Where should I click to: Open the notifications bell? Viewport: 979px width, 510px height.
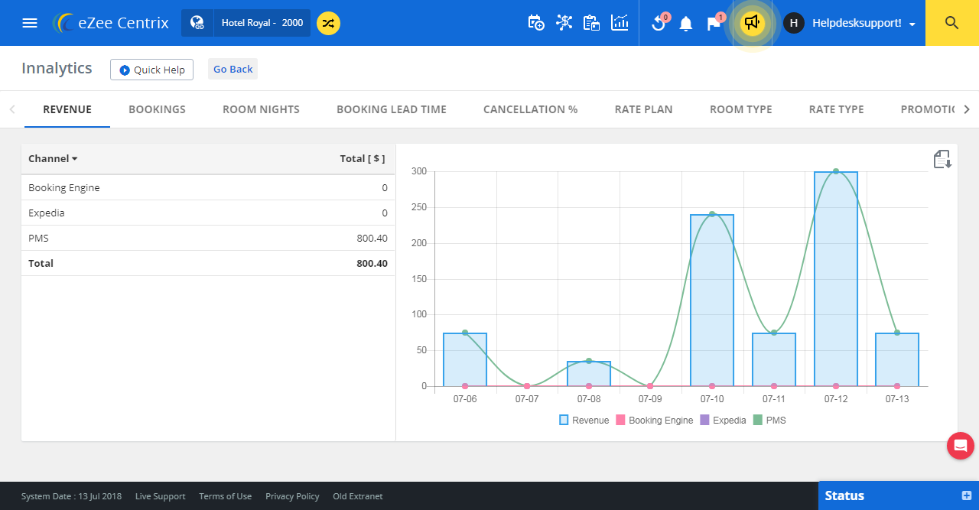[x=686, y=24]
